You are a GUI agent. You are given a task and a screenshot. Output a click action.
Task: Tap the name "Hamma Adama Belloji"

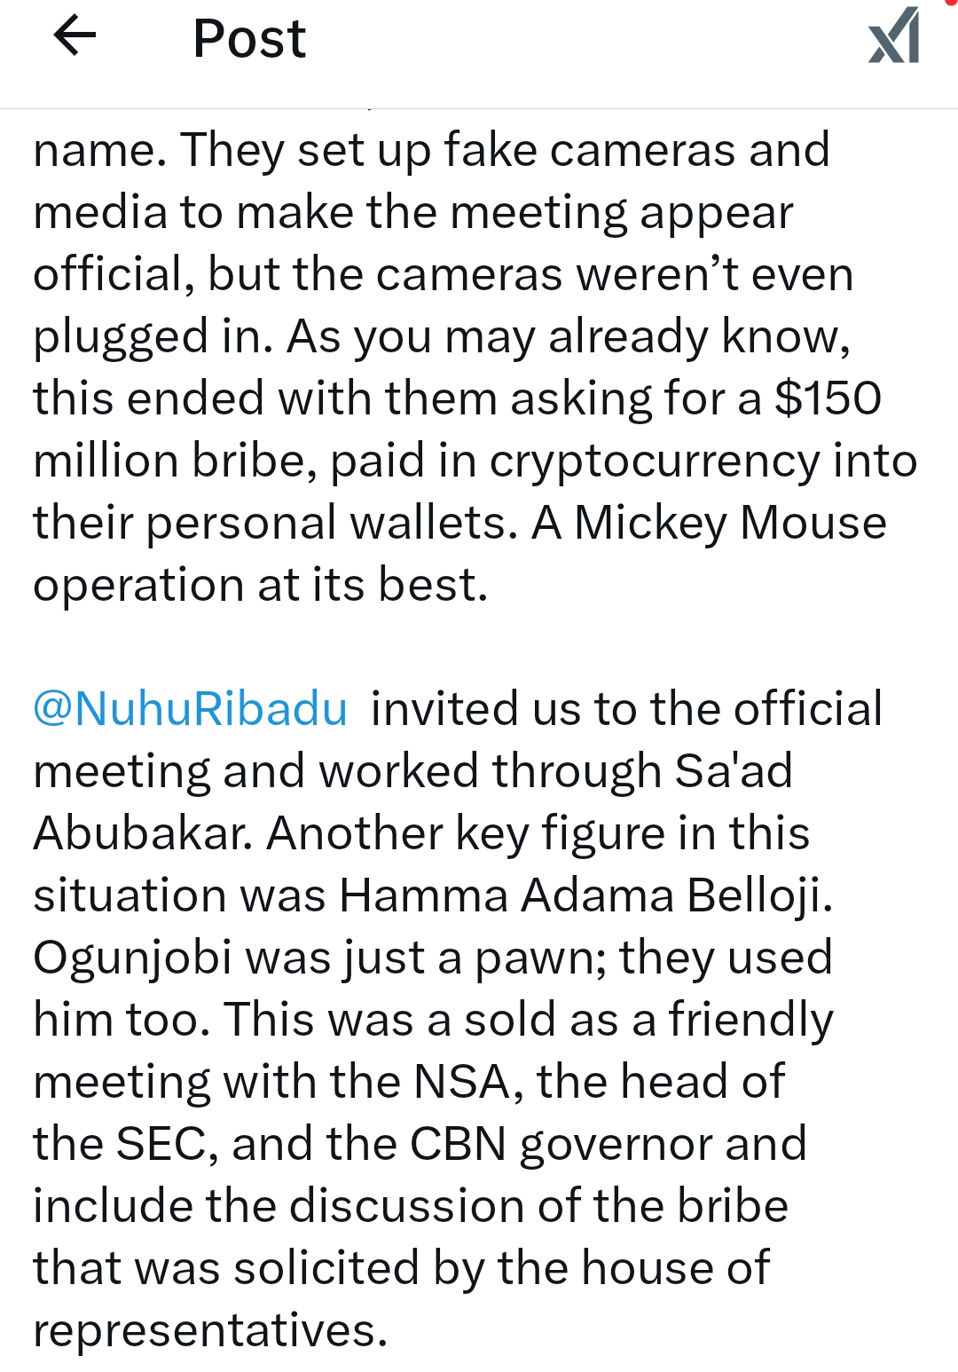(585, 895)
